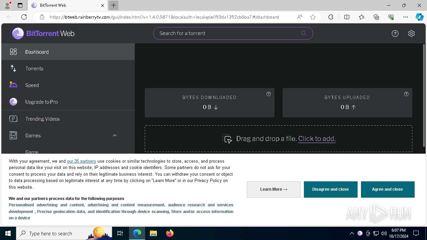Open the Windows Start menu
Viewport: 427px width, 240px height.
[x=8, y=233]
